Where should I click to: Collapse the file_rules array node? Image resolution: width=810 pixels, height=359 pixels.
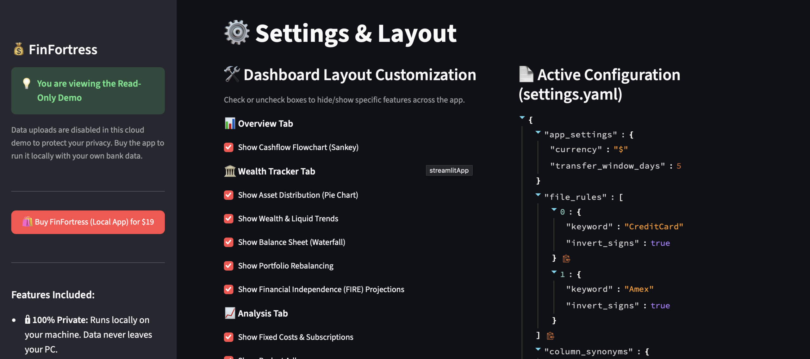[x=538, y=195]
